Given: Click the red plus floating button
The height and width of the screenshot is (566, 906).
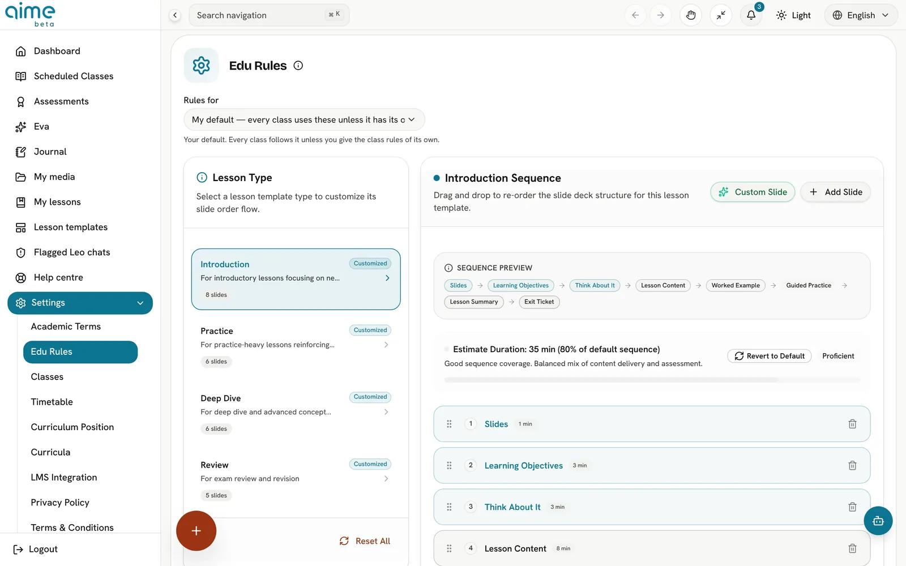Looking at the screenshot, I should click(196, 531).
